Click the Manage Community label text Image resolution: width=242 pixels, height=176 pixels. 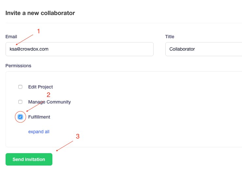point(49,102)
